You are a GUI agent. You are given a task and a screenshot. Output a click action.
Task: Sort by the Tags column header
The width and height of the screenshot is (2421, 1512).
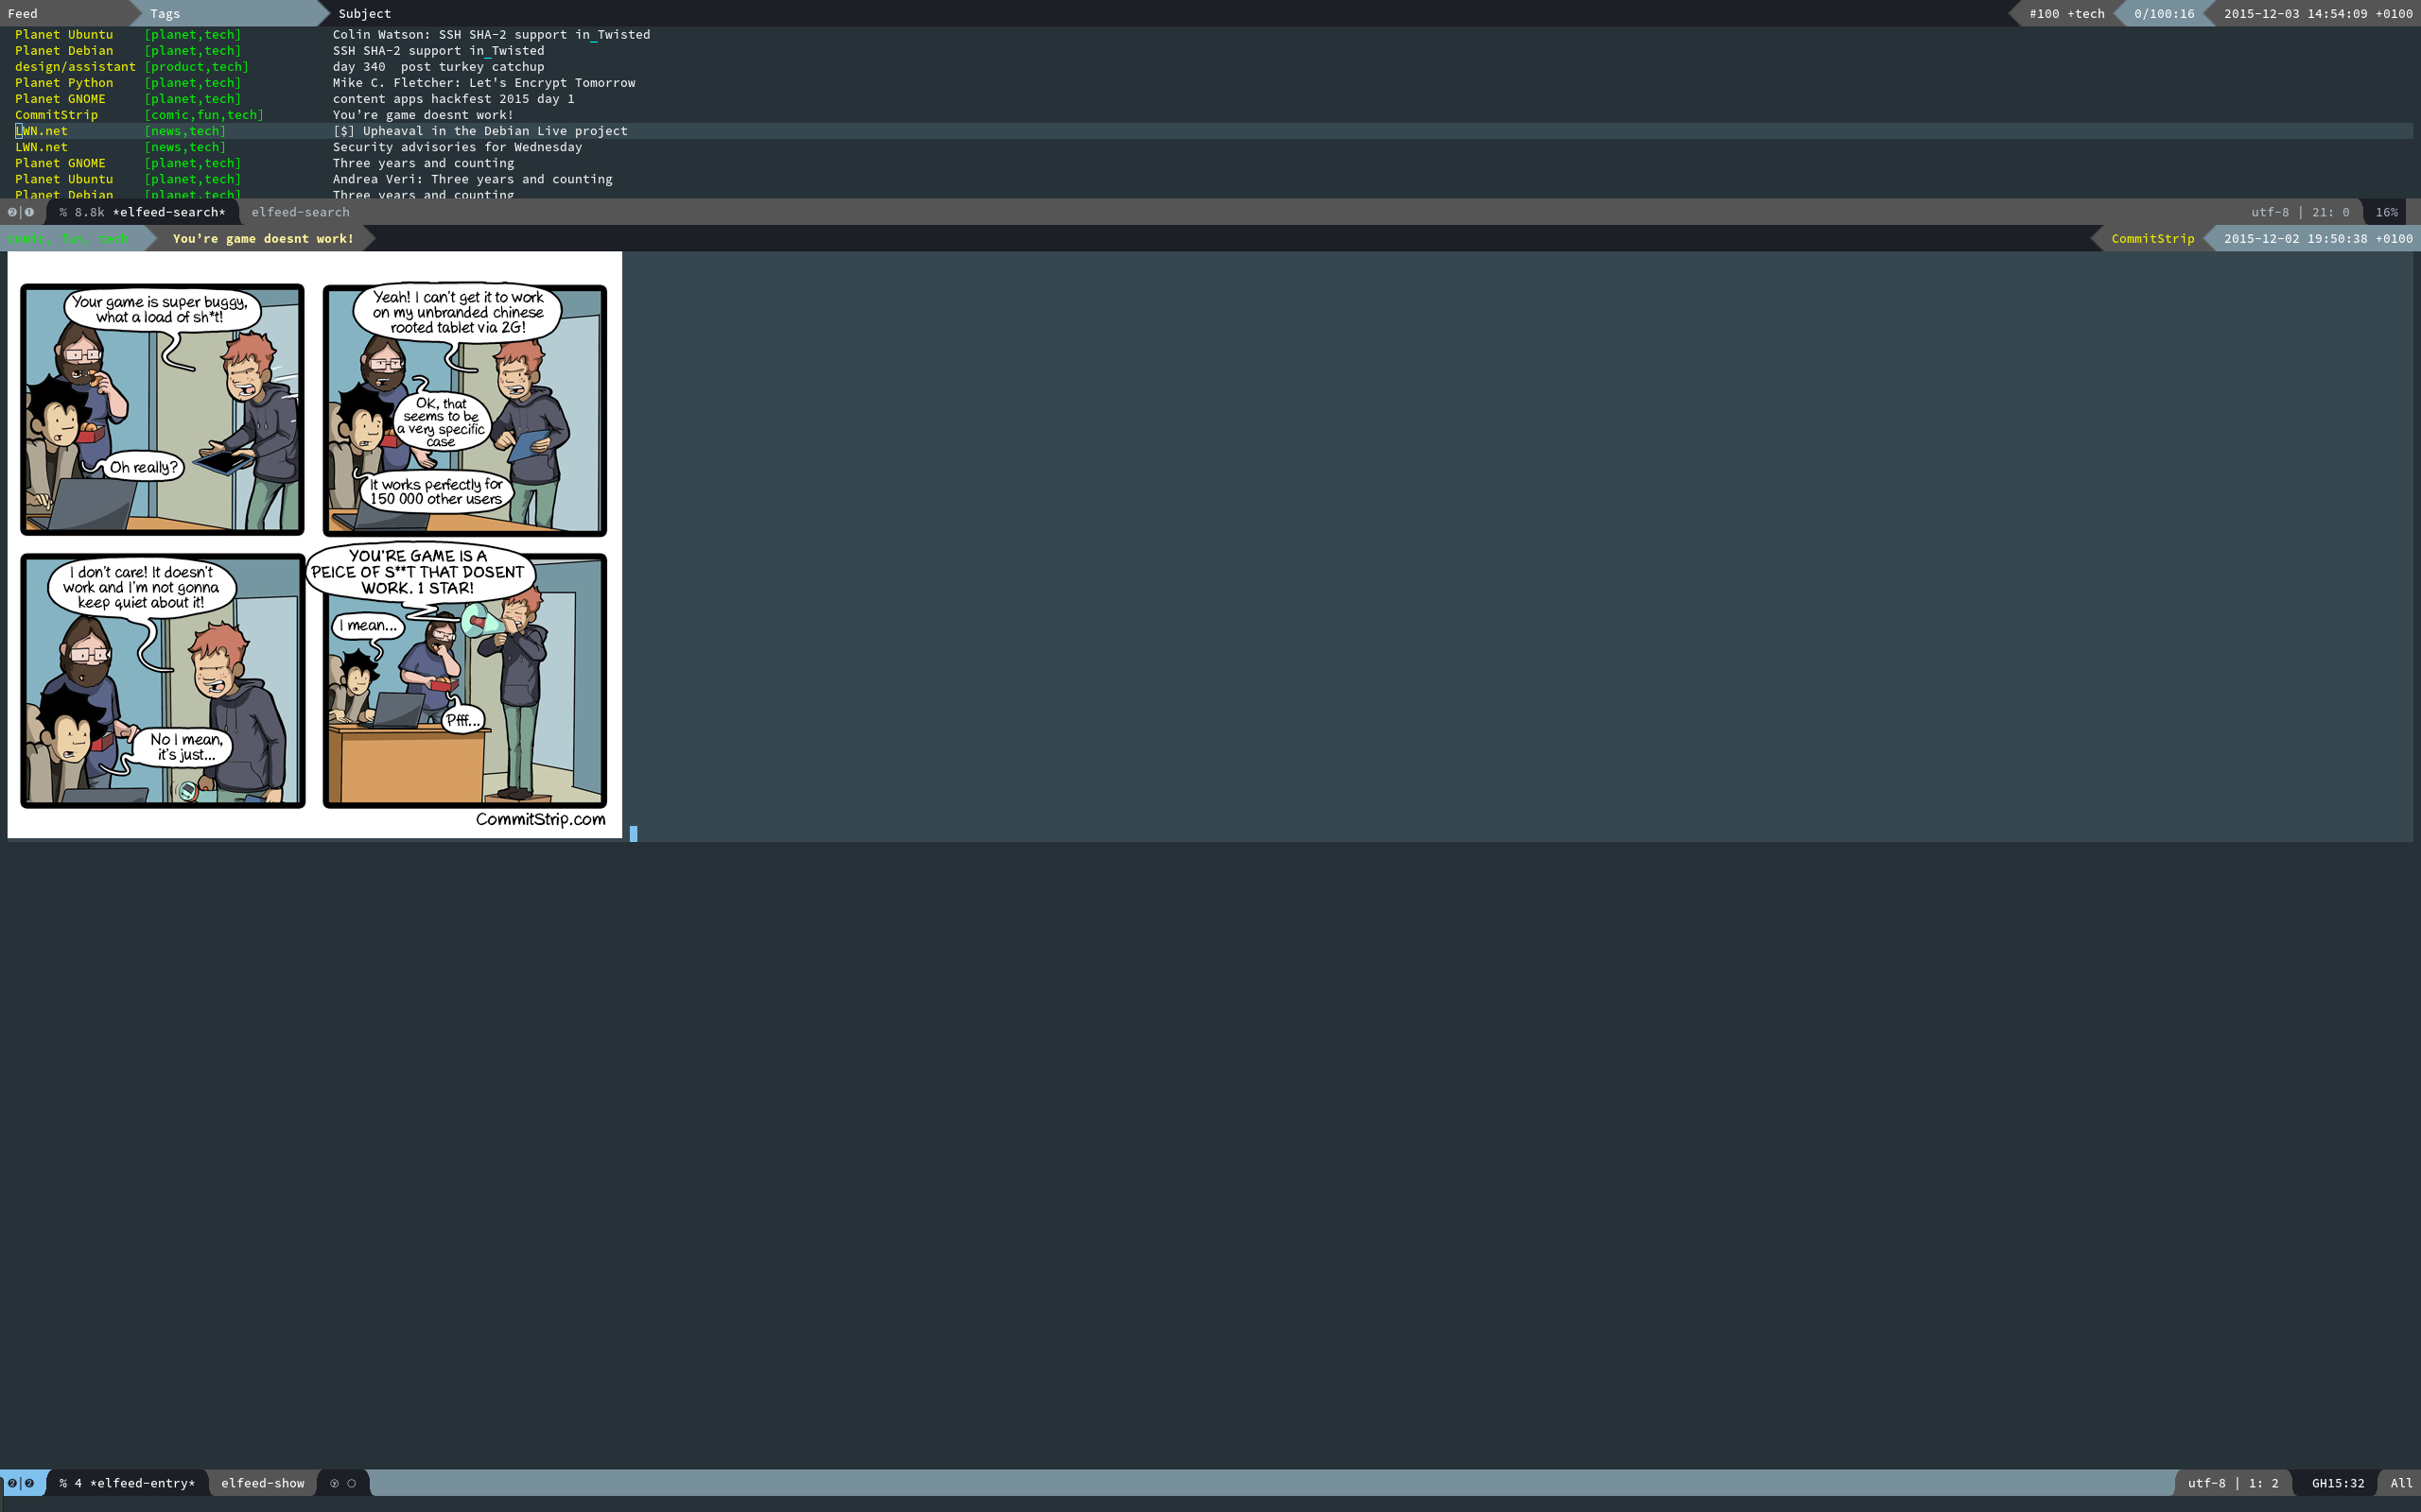coord(165,13)
